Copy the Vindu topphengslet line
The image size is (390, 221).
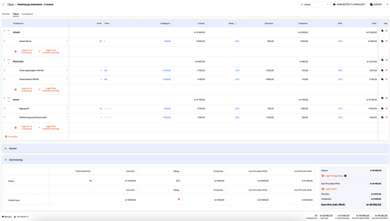pyautogui.click(x=382, y=70)
